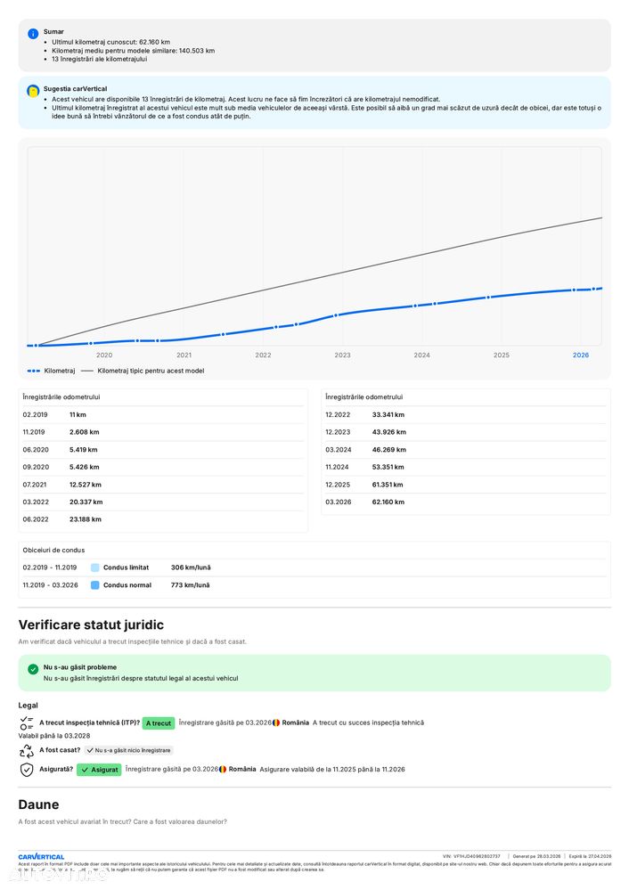Click the blue info icon beside Sumar
Viewport: 629px width, 890px height.
point(33,33)
